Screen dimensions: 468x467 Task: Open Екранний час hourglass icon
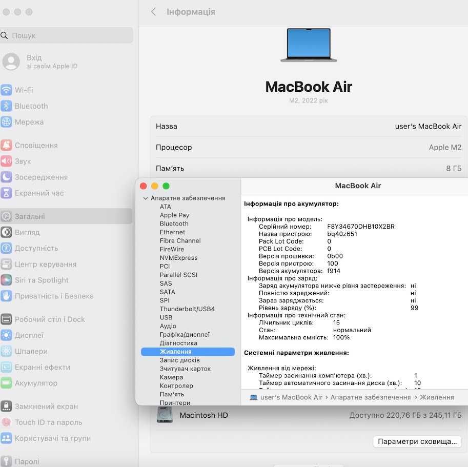coord(6,193)
